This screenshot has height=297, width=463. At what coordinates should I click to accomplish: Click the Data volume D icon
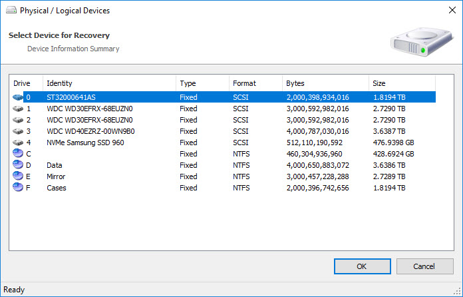pyautogui.click(x=18, y=165)
